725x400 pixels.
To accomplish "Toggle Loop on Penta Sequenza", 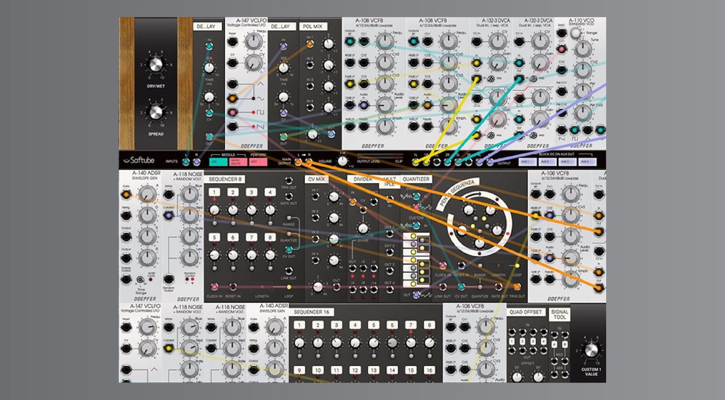I will coord(517,266).
